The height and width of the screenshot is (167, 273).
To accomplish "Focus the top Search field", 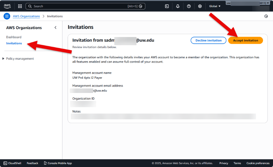I will click(85, 6).
